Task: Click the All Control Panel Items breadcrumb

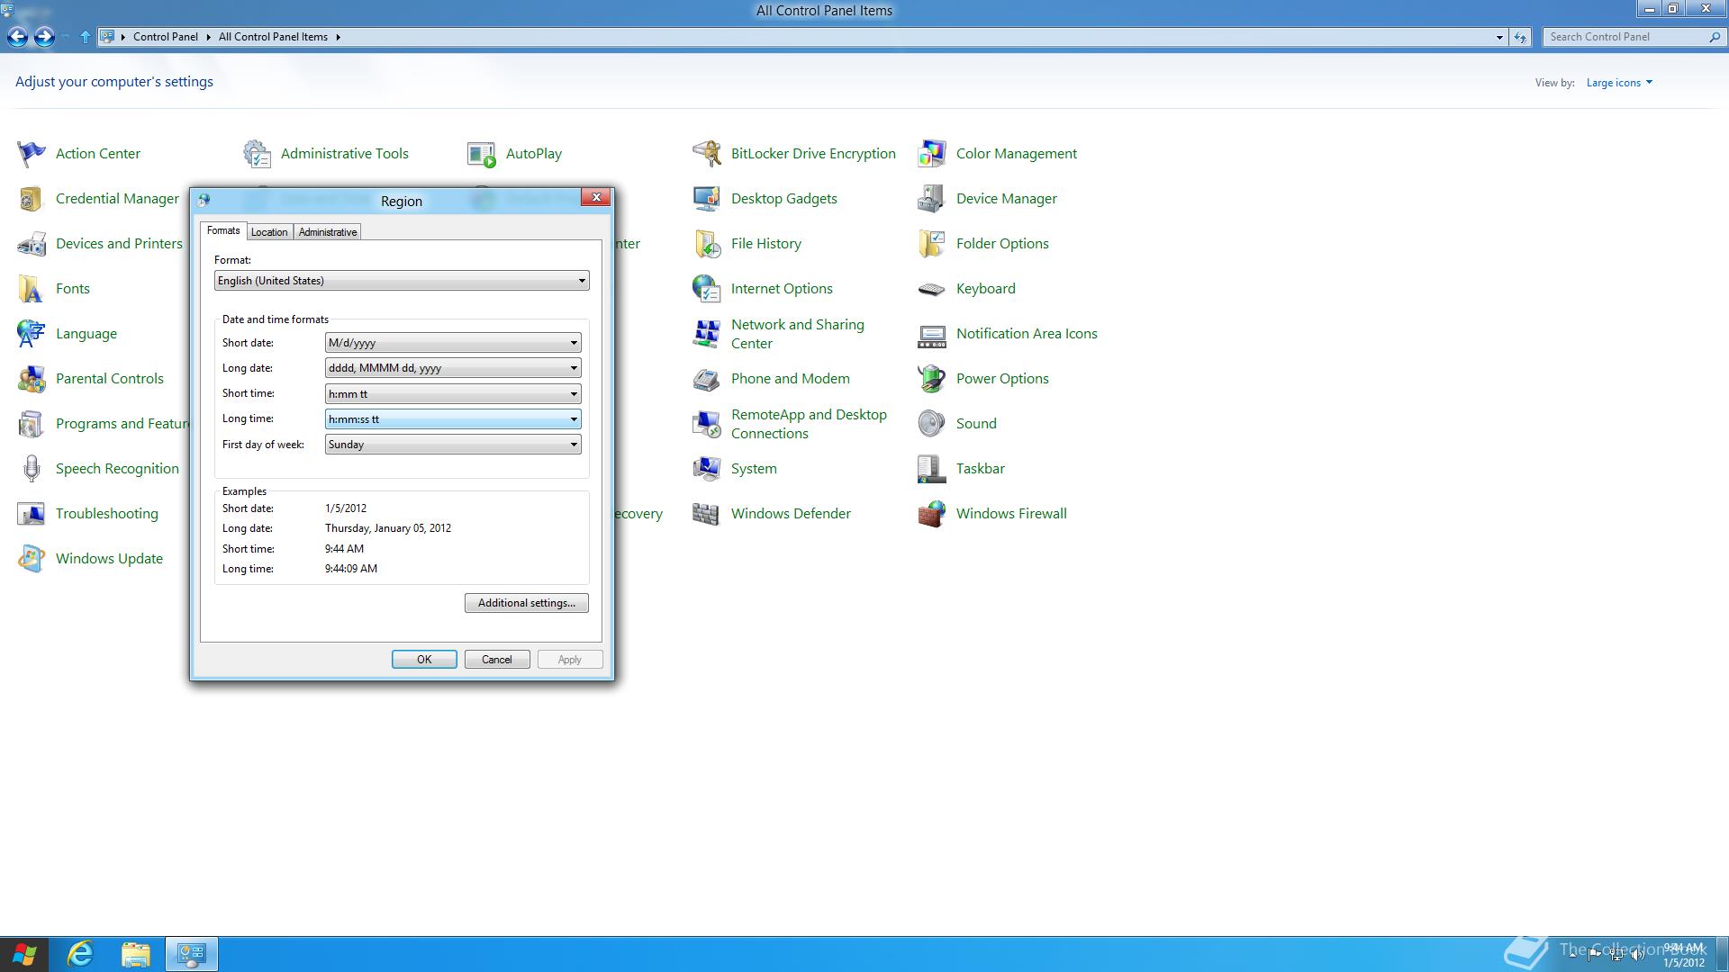Action: (273, 37)
